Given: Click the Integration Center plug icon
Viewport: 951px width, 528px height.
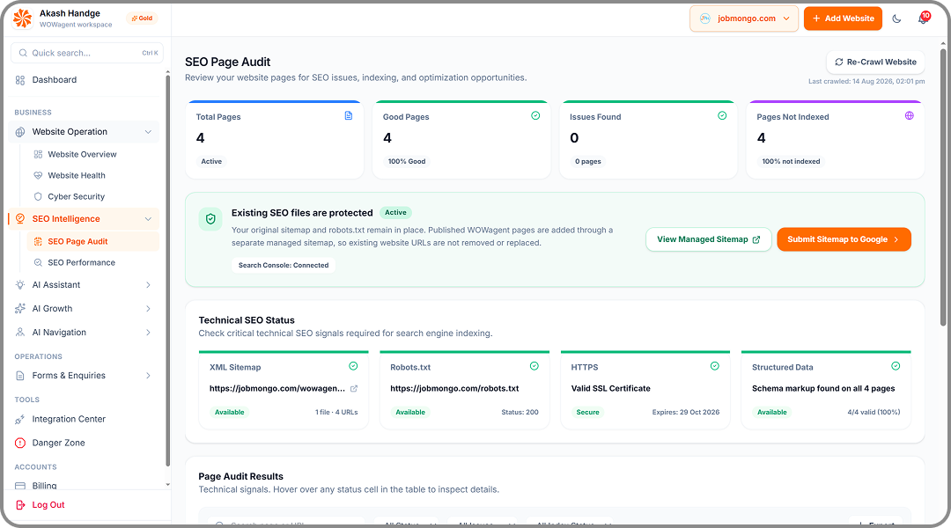Looking at the screenshot, I should pos(20,419).
